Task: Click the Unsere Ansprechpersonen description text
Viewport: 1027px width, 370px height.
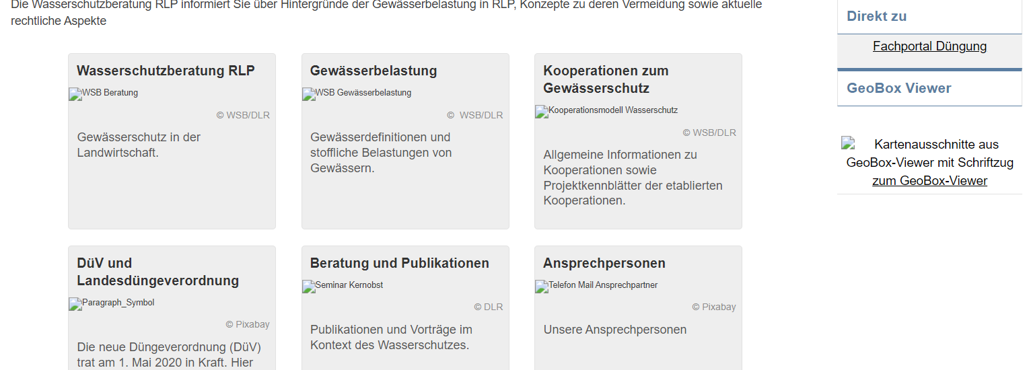Action: click(x=615, y=330)
